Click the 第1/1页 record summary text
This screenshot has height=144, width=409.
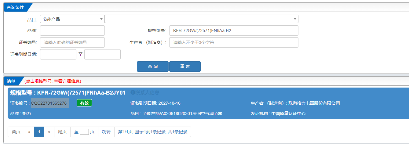click(x=153, y=132)
